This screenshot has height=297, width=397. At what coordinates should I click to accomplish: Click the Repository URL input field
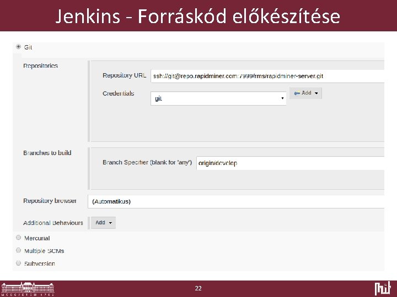click(x=267, y=76)
